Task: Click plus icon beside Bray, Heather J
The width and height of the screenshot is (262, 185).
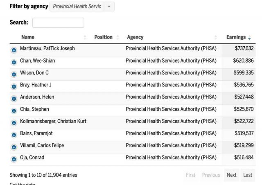Action: 14,86
